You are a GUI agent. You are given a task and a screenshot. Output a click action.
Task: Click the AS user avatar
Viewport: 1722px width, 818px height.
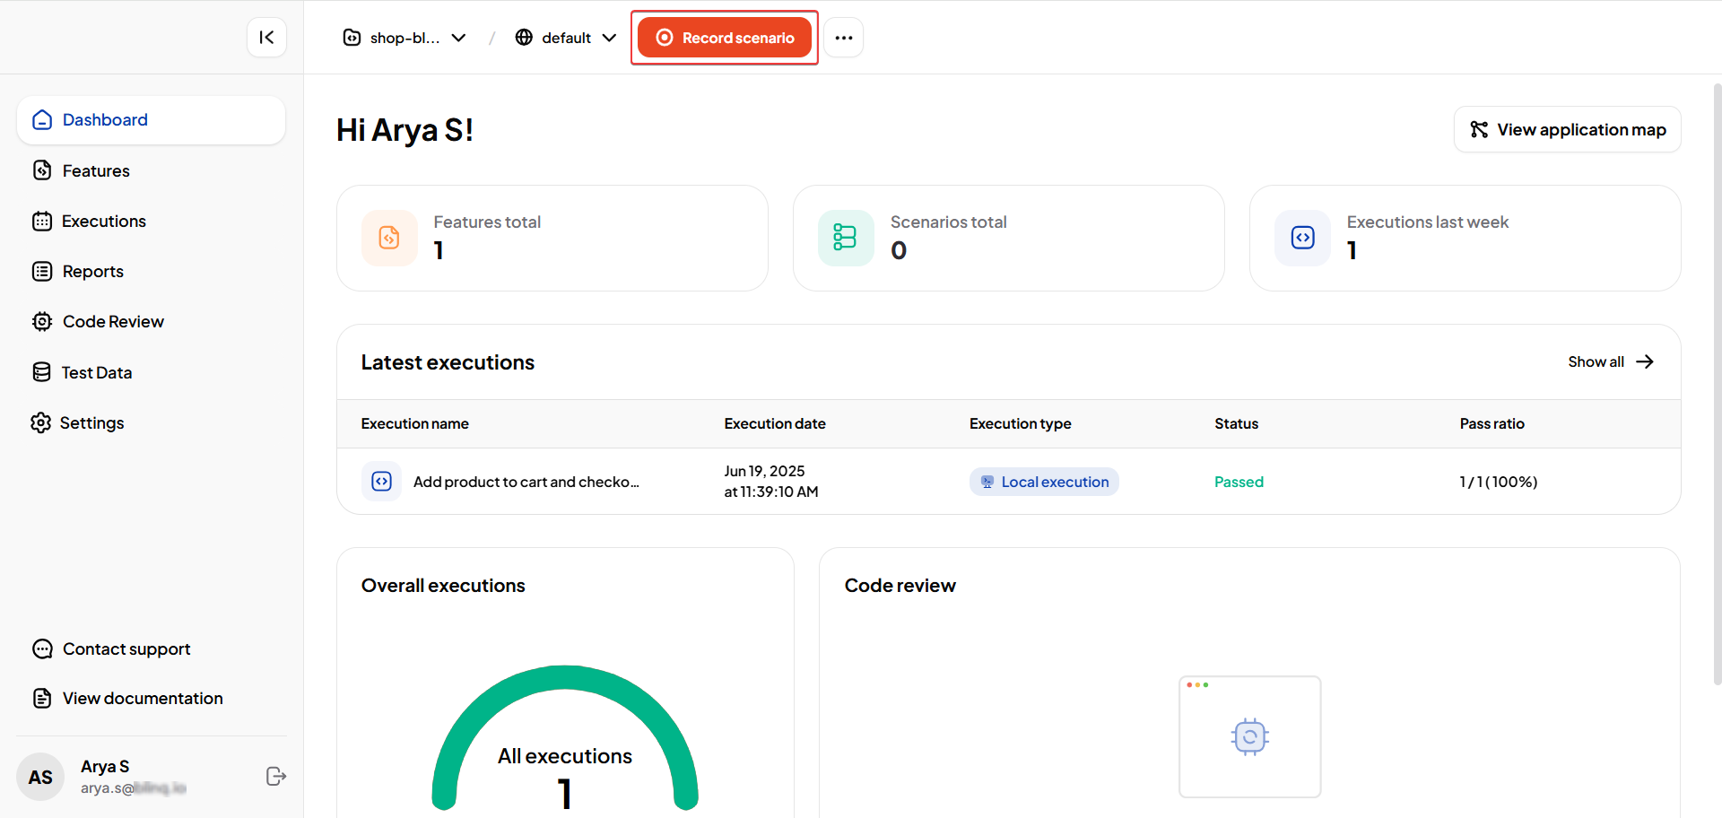40,777
